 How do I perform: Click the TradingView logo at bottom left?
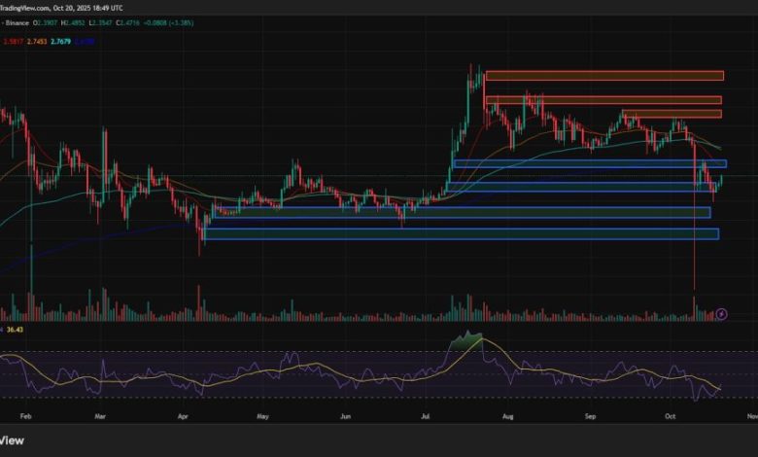[x=12, y=439]
